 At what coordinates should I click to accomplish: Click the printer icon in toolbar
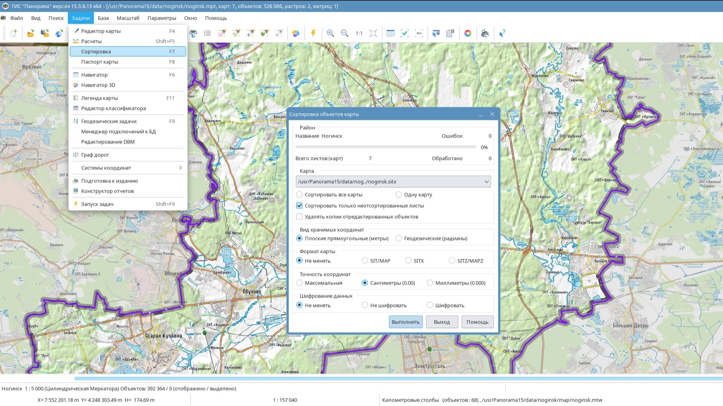coord(485,34)
